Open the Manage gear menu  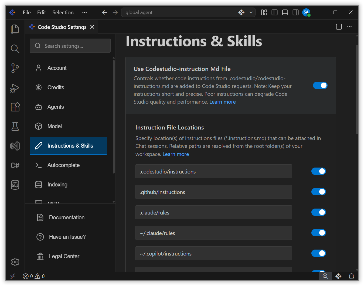tap(15, 262)
